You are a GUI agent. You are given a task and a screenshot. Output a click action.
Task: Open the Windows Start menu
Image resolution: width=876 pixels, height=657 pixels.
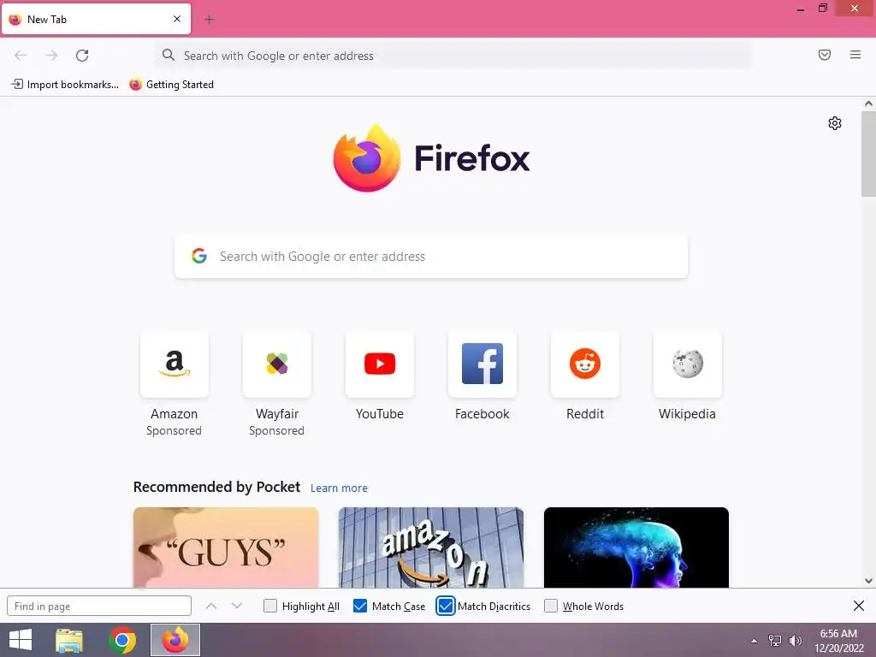point(21,640)
